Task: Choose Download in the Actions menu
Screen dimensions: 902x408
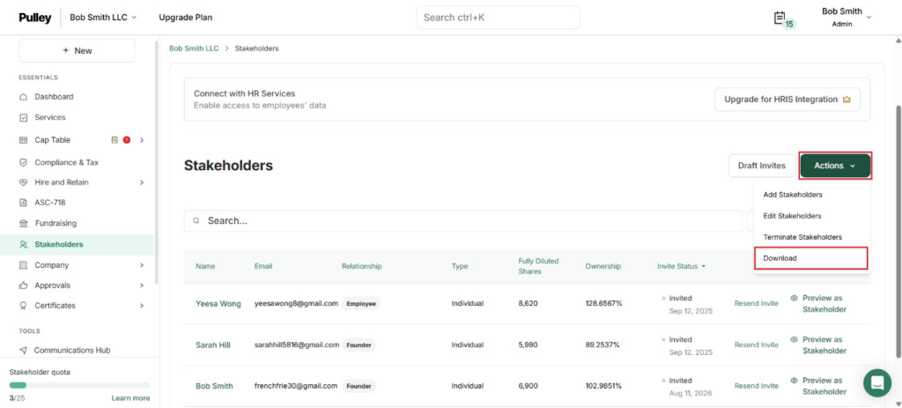Action: pos(780,258)
